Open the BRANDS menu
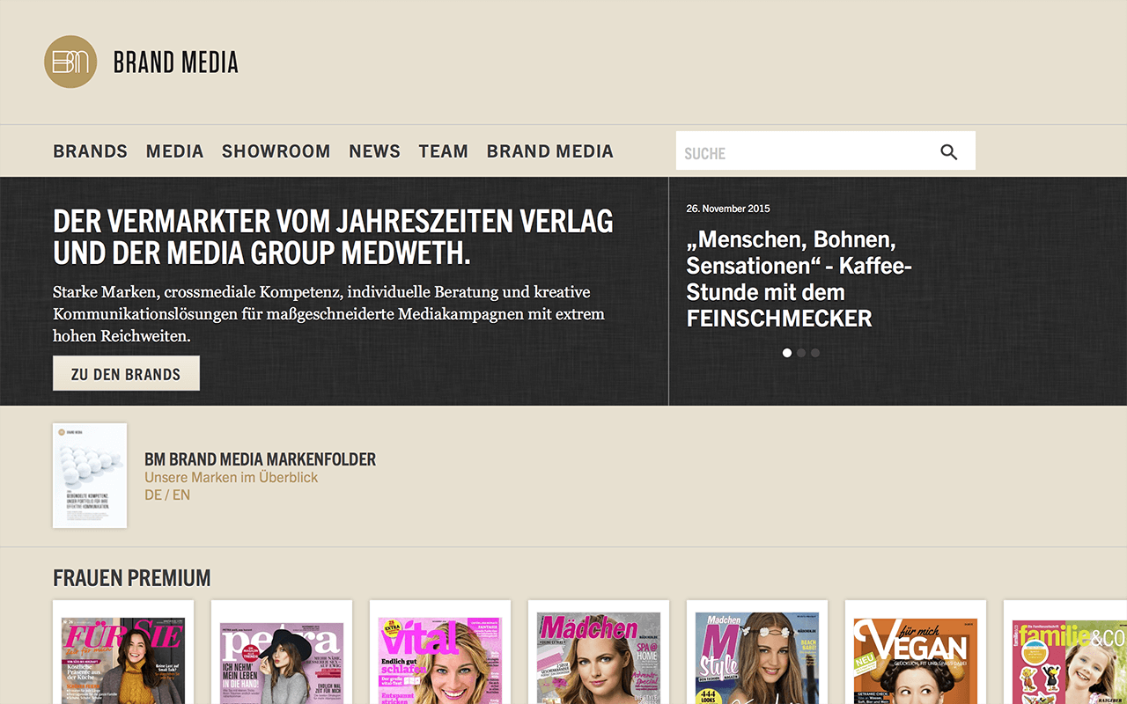Viewport: 1127px width, 704px height. [90, 151]
